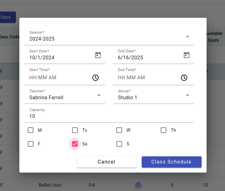Screen dimensions: 225x191
Task: Check the Monday (M) checkbox
Action: (x=31, y=130)
